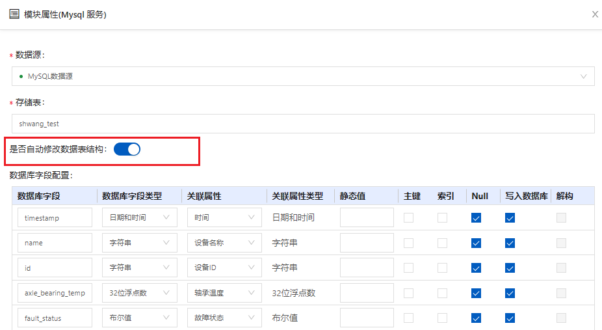Uncheck Null checkbox for fault_status row

tap(476, 318)
